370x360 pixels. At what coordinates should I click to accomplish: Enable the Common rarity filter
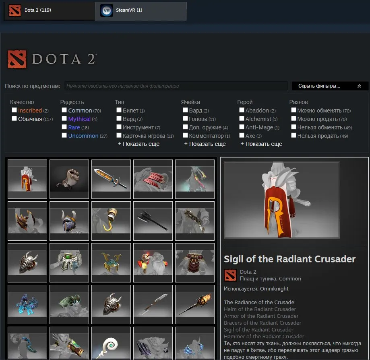pos(64,110)
